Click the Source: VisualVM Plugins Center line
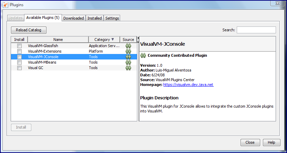The height and width of the screenshot is (153, 287). [167, 80]
